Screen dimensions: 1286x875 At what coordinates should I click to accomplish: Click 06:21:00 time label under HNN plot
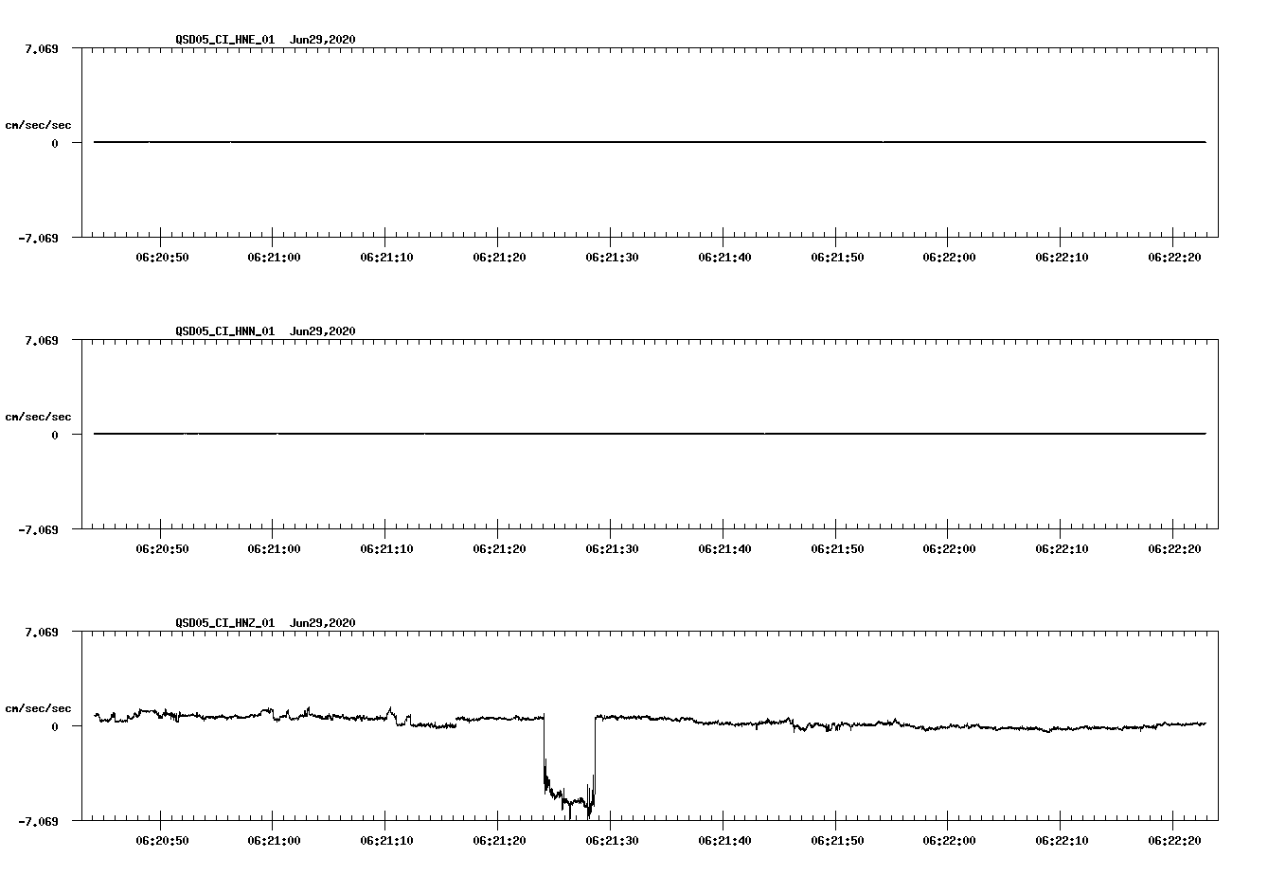coord(275,549)
